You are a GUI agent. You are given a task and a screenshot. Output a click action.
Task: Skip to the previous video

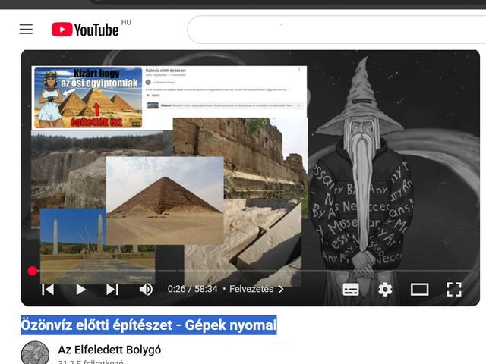click(48, 289)
